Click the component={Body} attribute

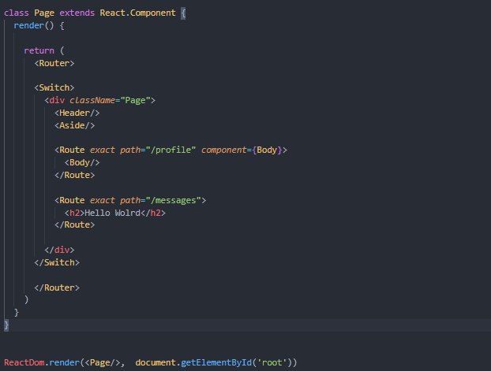[x=242, y=150]
